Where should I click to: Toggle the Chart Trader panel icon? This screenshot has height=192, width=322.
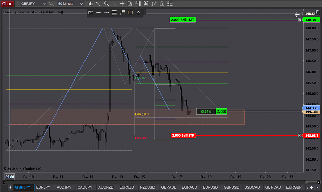pos(138,4)
